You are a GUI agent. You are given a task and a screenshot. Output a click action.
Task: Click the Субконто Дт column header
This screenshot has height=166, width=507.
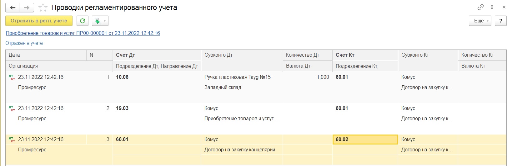point(242,55)
